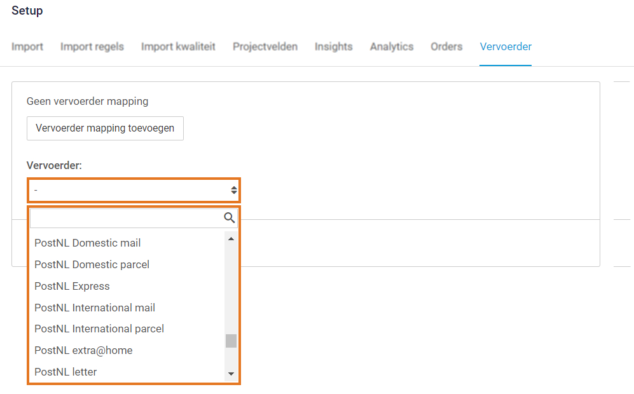Select PostNL extra@home option
The width and height of the screenshot is (634, 394).
[x=83, y=350]
